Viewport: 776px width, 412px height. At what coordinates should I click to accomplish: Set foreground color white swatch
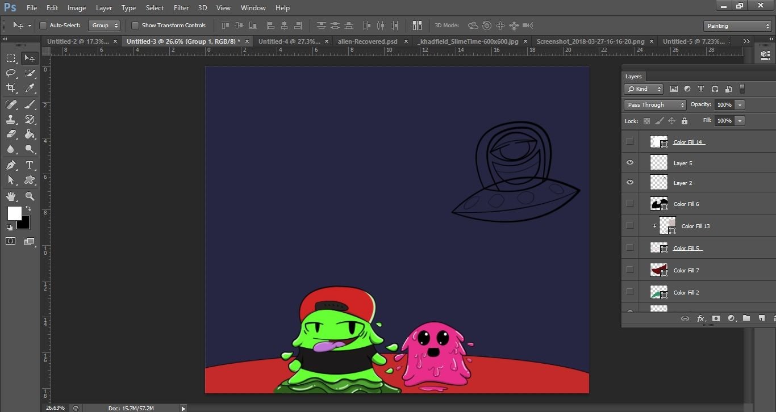[x=14, y=213]
